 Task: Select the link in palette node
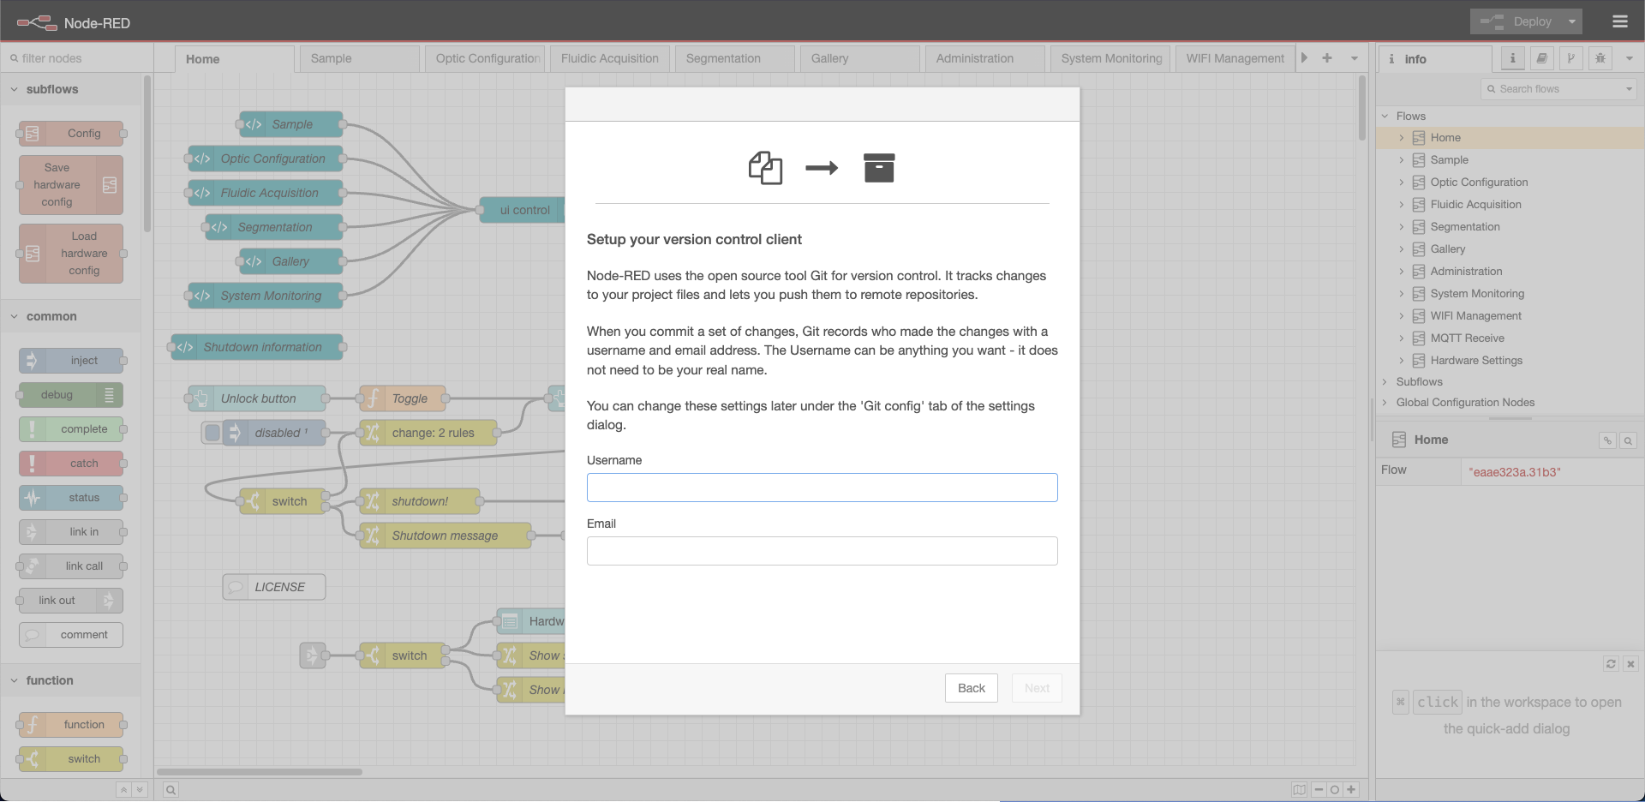(71, 532)
